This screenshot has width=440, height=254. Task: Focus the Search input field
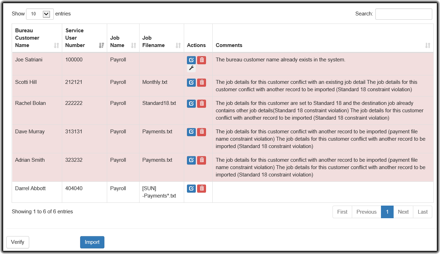[x=403, y=14]
